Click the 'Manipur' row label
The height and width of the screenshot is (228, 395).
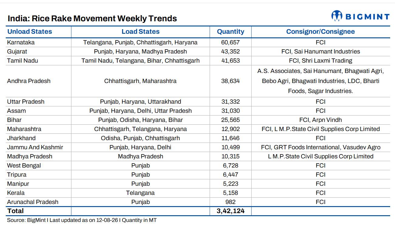coord(18,184)
